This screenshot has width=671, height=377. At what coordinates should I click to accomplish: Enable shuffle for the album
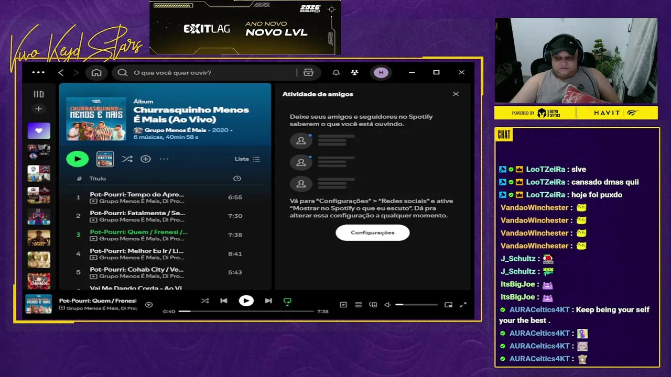click(x=127, y=159)
